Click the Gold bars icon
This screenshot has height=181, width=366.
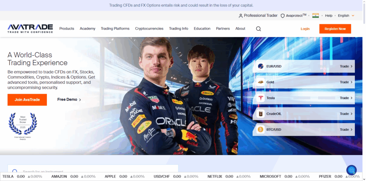(x=261, y=82)
